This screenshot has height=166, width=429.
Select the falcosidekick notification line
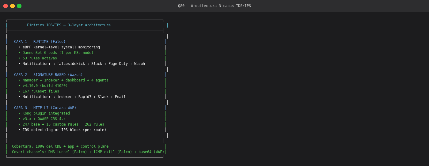pyautogui.click(x=82, y=64)
